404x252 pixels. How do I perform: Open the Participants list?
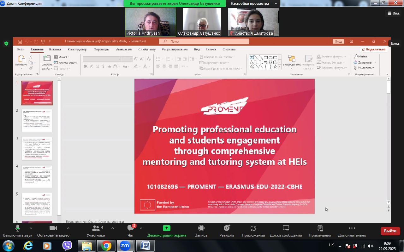pos(96,231)
